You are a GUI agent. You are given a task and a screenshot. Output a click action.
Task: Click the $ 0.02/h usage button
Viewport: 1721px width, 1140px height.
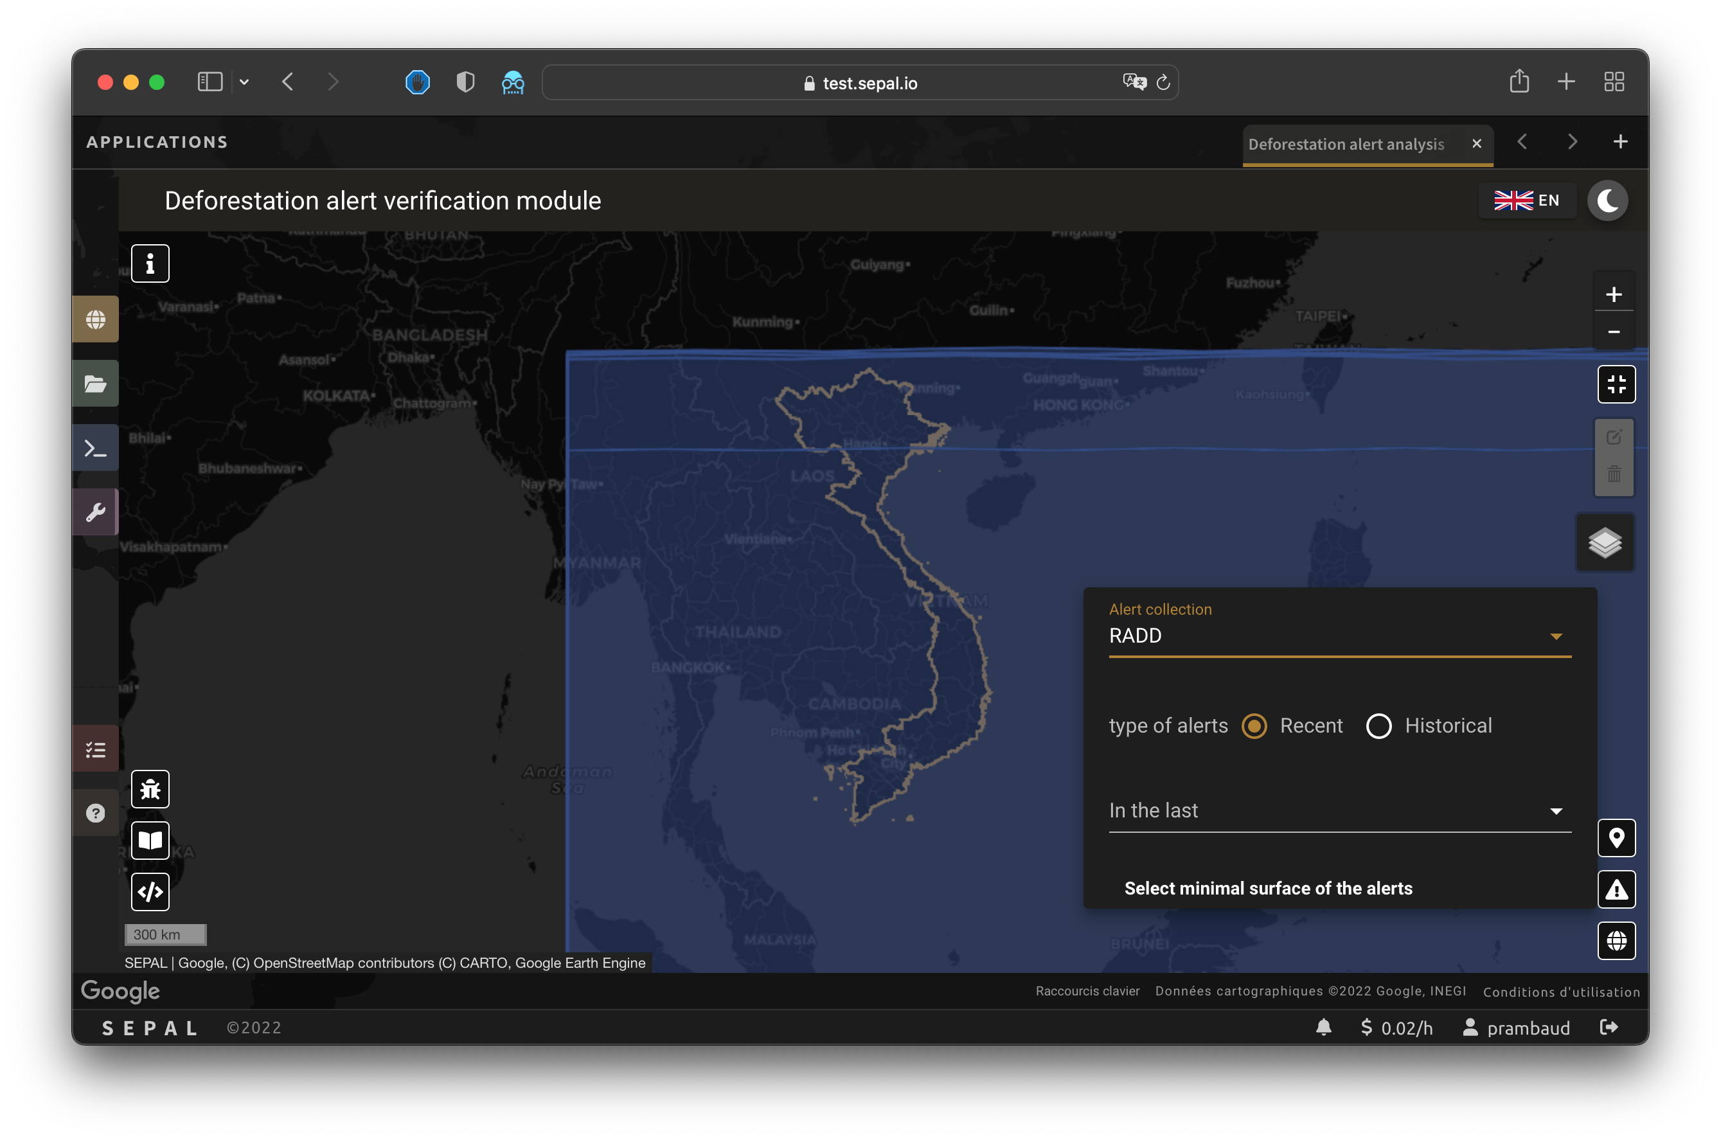click(x=1396, y=1028)
